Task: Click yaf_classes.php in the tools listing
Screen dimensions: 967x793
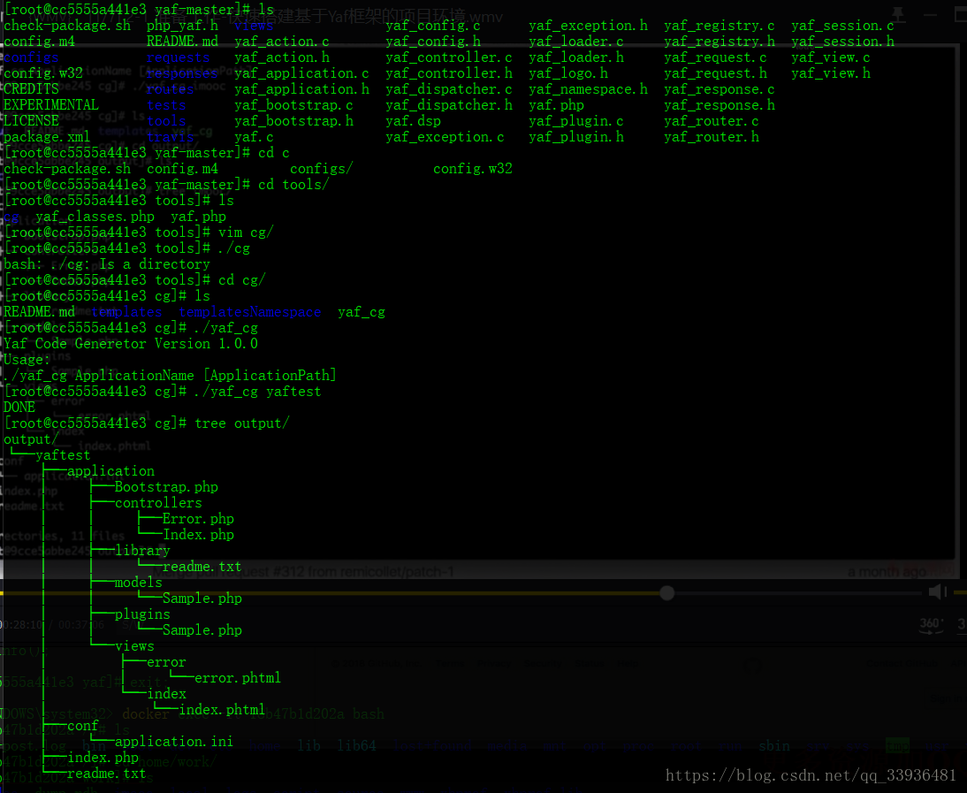Action: 95,217
